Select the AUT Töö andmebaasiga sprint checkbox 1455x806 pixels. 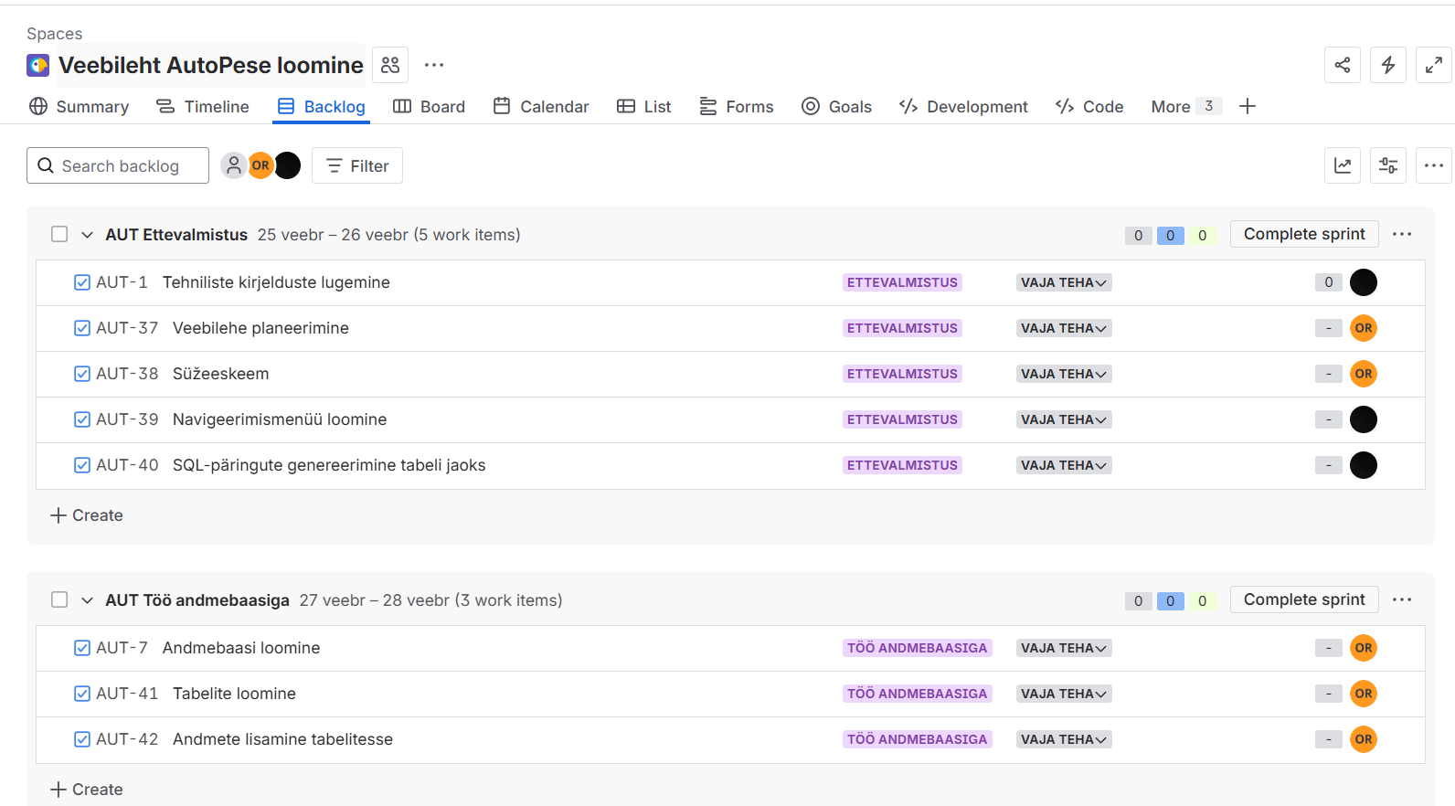pyautogui.click(x=59, y=600)
